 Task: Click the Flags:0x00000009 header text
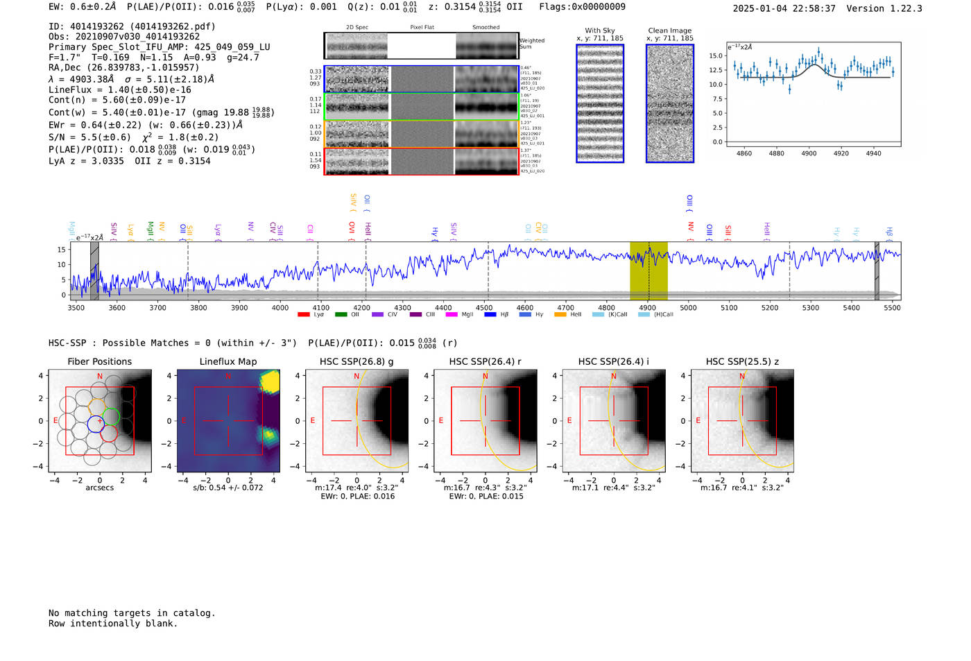click(583, 6)
